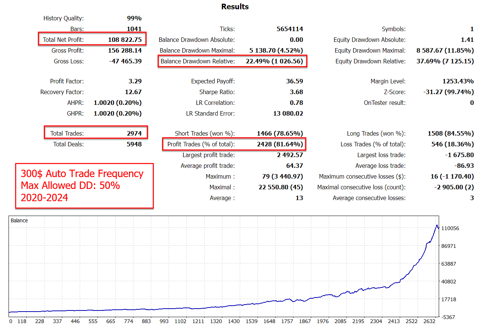Click the Results heading at the top
The width and height of the screenshot is (478, 329).
(x=235, y=7)
